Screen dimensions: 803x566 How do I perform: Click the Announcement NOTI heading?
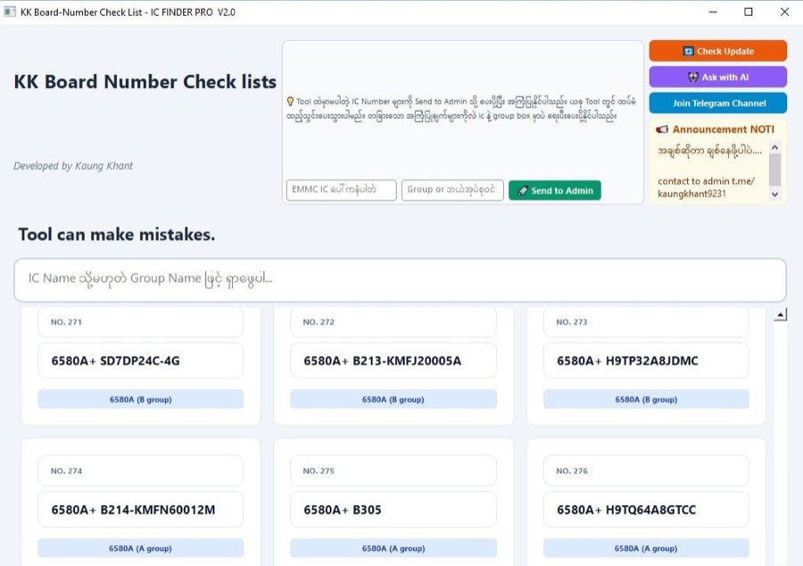[x=723, y=129]
